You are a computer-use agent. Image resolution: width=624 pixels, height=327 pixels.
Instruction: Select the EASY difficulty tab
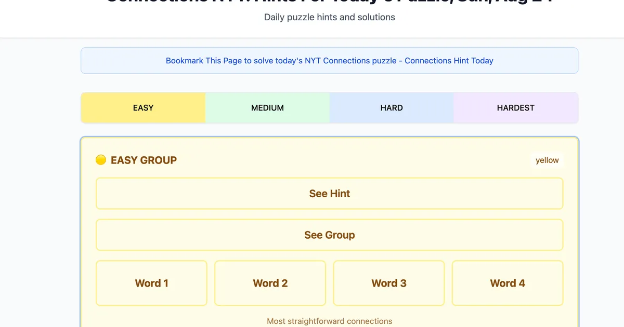point(143,107)
